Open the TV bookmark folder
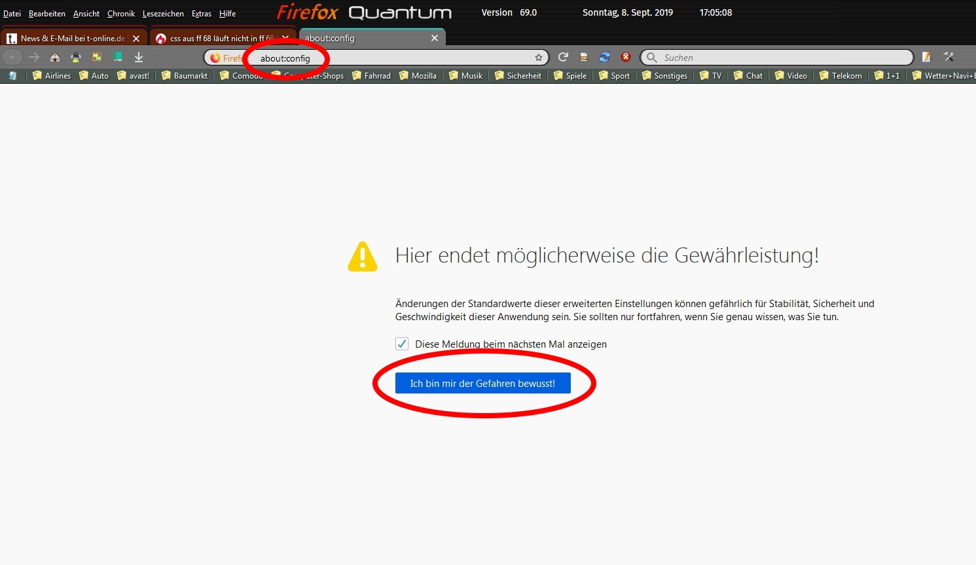 click(x=710, y=76)
